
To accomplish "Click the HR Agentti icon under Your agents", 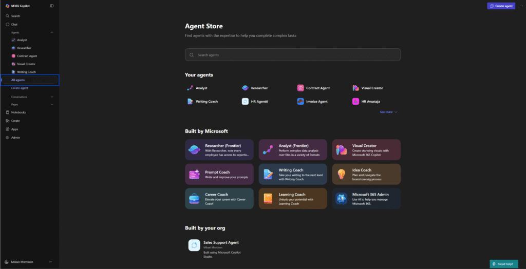I will tap(245, 101).
